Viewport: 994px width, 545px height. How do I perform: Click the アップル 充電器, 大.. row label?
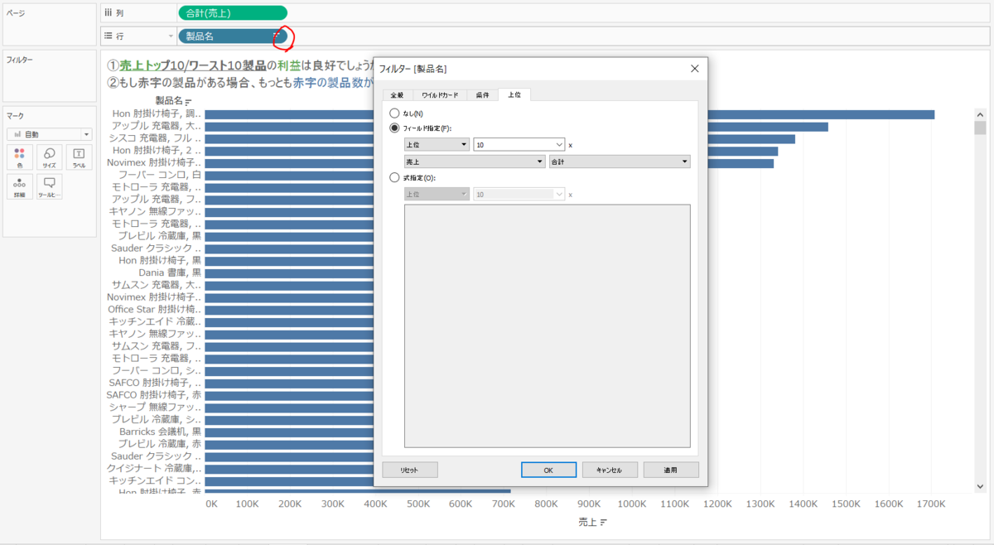pos(156,127)
